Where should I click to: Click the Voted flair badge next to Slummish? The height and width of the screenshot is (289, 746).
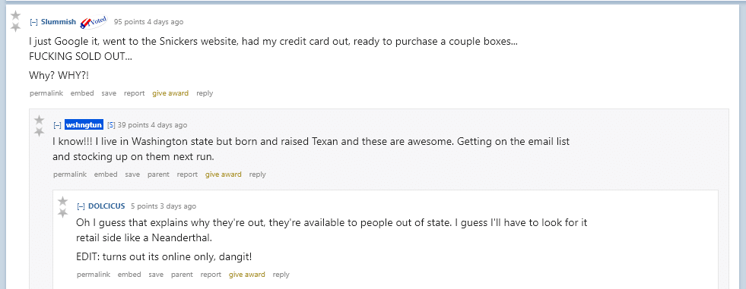point(94,21)
